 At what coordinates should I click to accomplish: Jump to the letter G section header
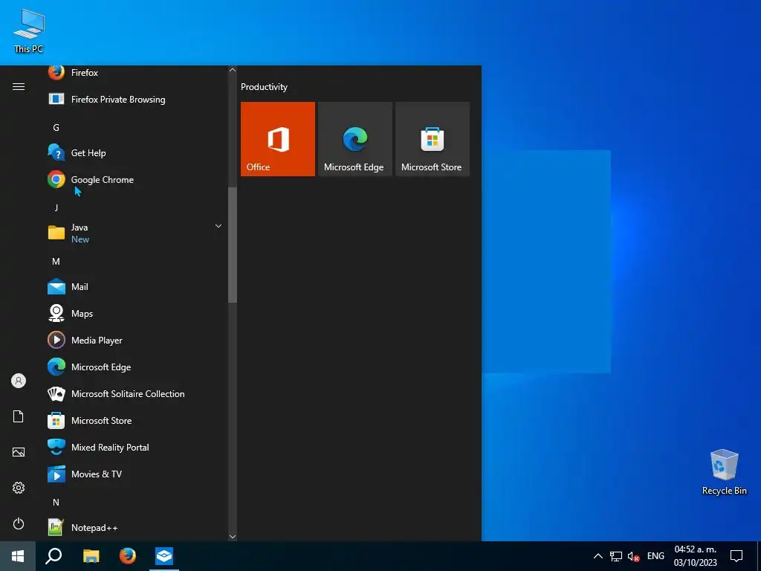pyautogui.click(x=56, y=128)
